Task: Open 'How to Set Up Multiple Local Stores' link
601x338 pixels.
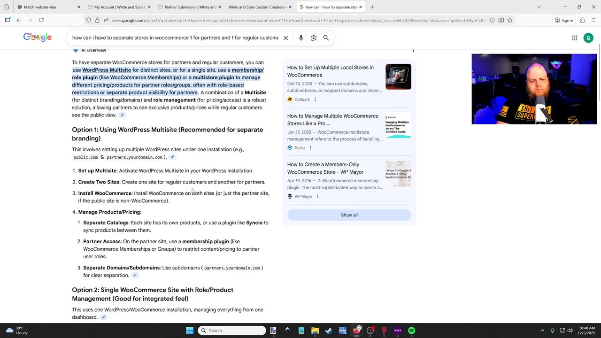Action: click(x=331, y=71)
